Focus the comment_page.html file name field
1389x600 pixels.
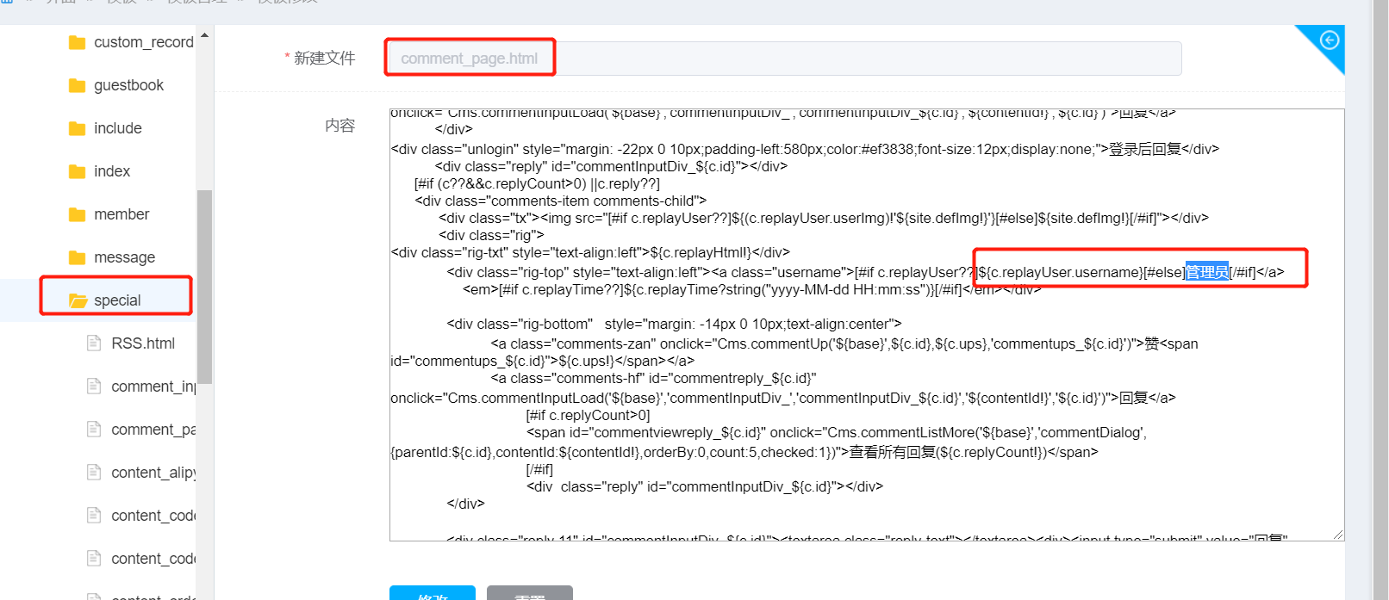point(785,59)
